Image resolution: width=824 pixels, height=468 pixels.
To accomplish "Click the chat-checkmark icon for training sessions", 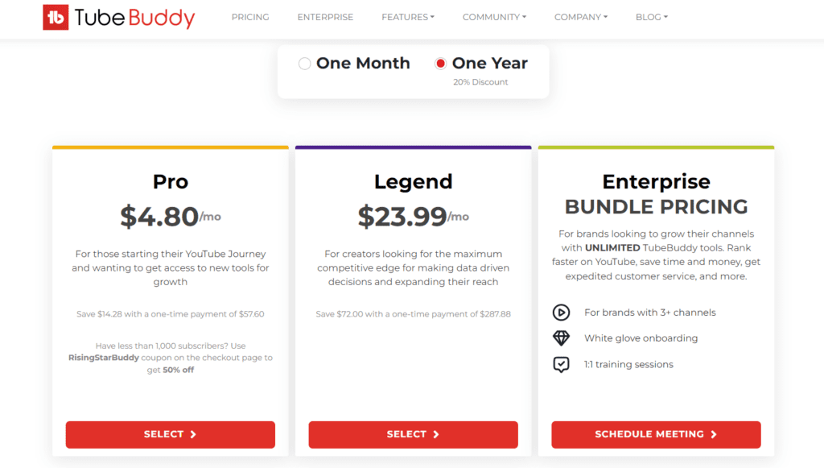I will [561, 364].
